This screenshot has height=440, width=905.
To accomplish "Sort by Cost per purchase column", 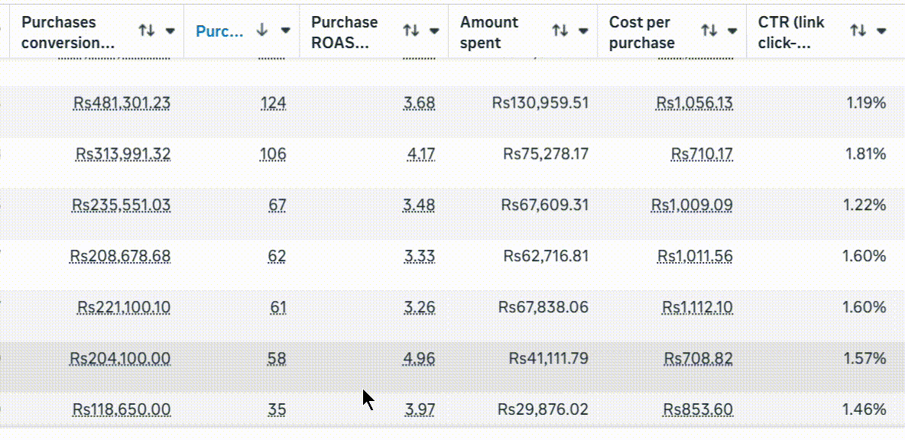I will (x=709, y=31).
